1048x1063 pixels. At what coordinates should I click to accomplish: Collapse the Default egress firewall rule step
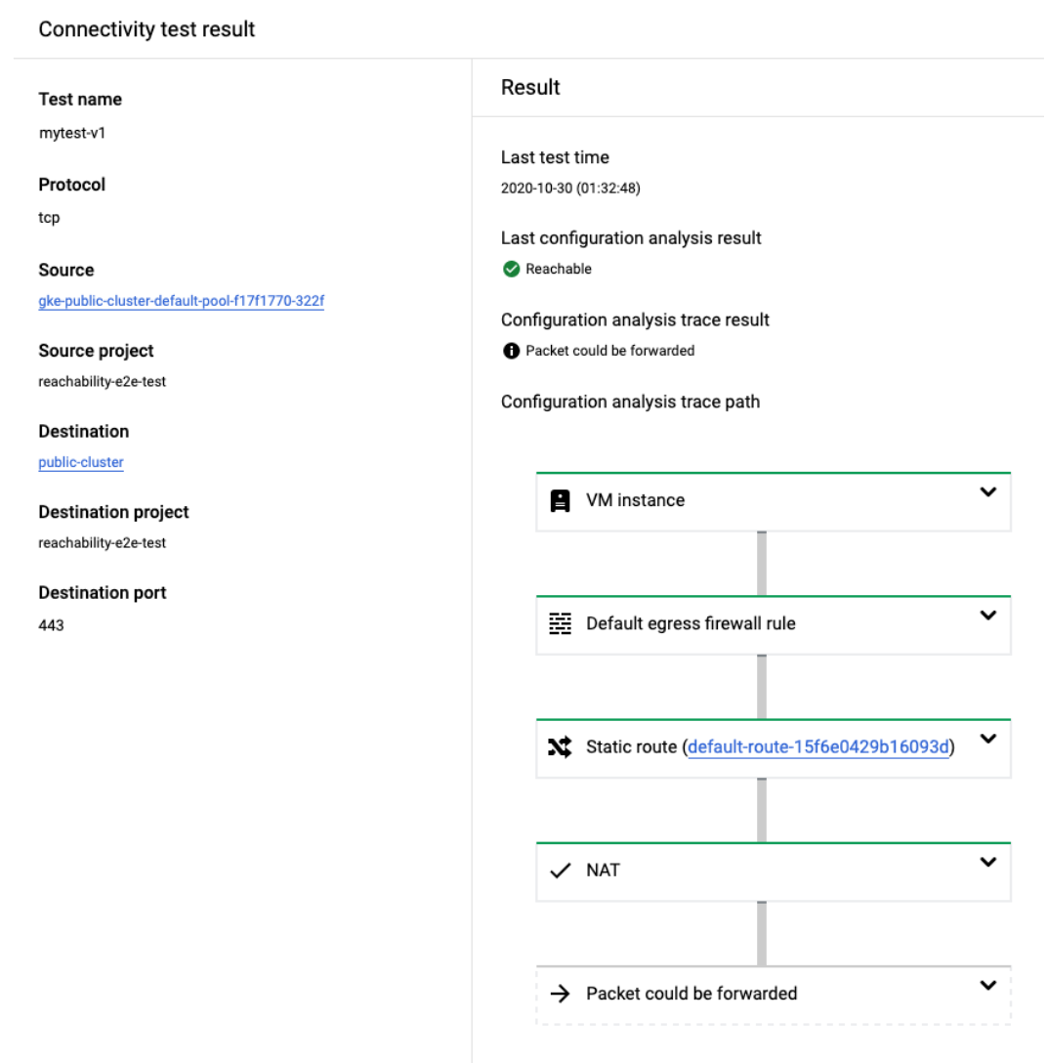(987, 617)
